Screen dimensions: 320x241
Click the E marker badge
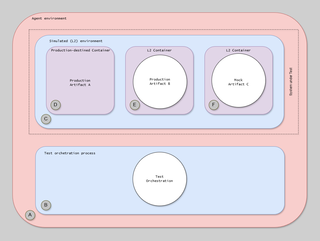point(135,105)
